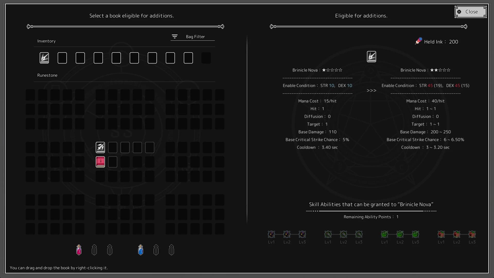Click the Held Ink icon
The image size is (494, 278).
click(x=418, y=41)
